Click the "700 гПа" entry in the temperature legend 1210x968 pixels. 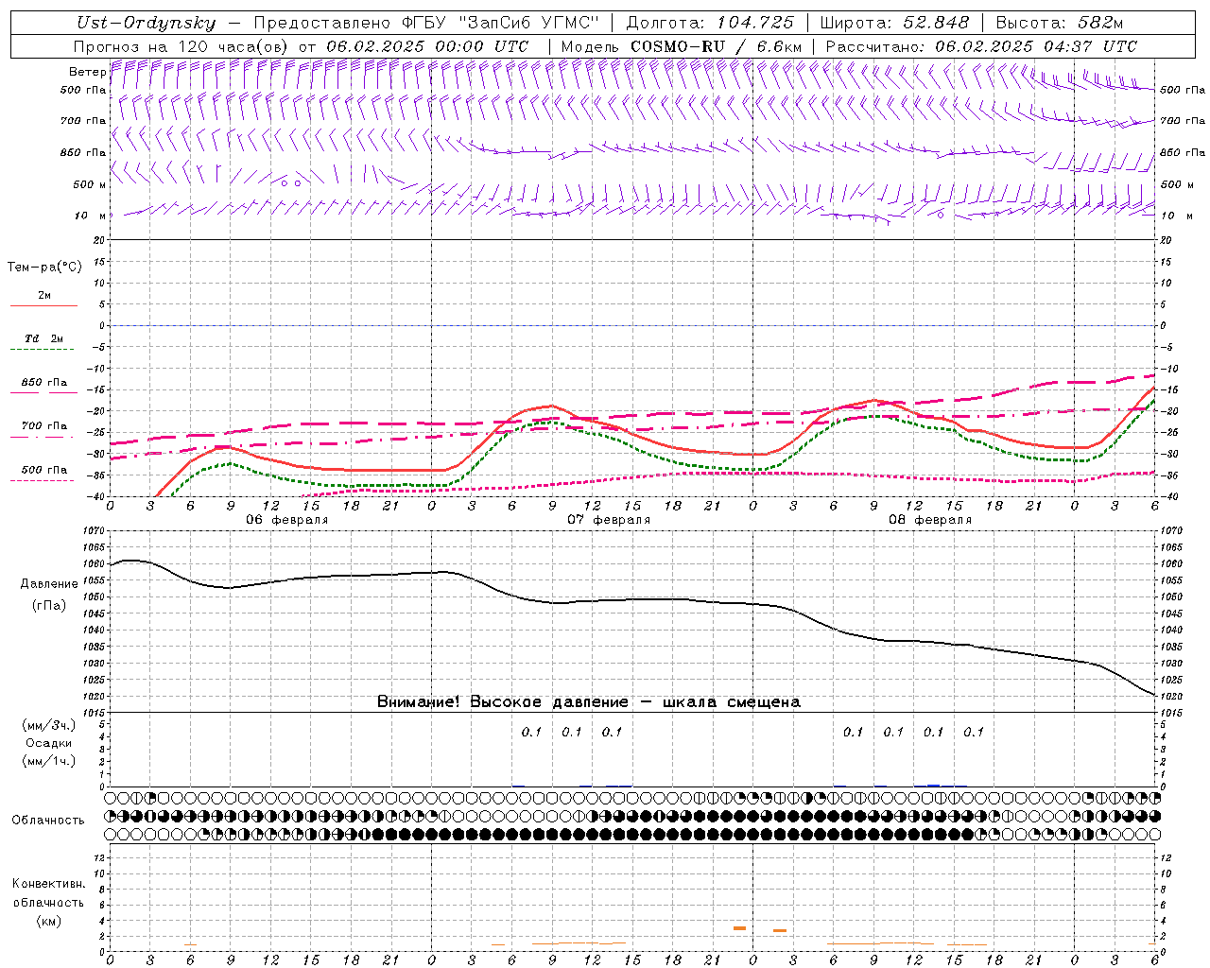click(x=44, y=426)
